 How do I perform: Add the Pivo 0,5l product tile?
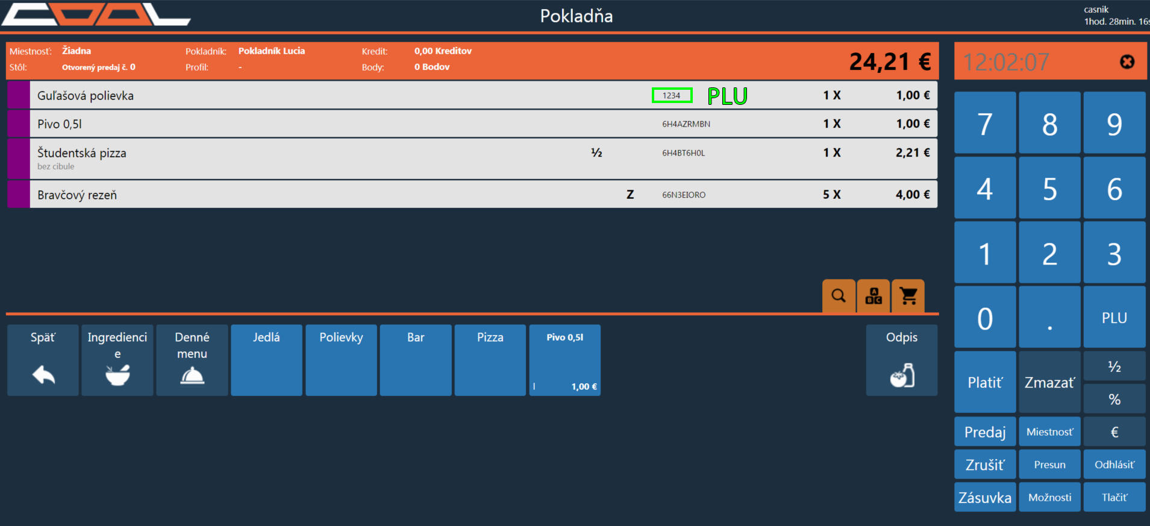(564, 360)
